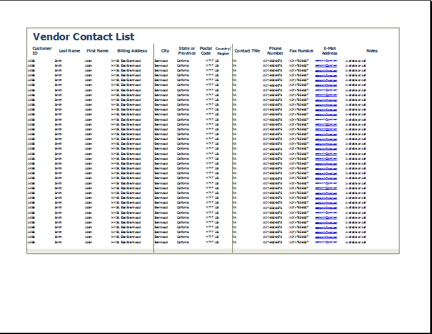Select the E-Mail Address column header
Screen dimensions: 432x334
point(330,50)
